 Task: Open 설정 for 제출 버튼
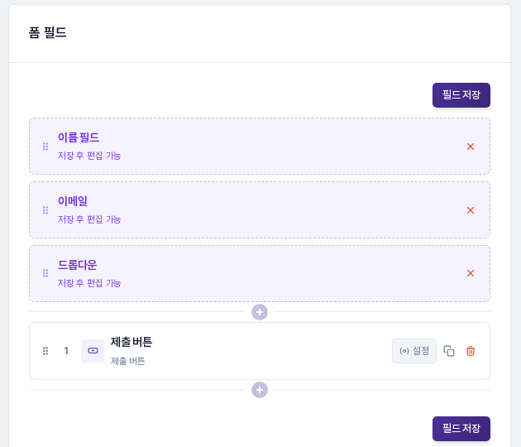[x=414, y=351]
